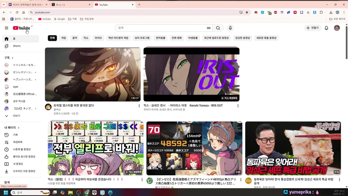Go to 홈 in the sidebar

click(x=21, y=39)
